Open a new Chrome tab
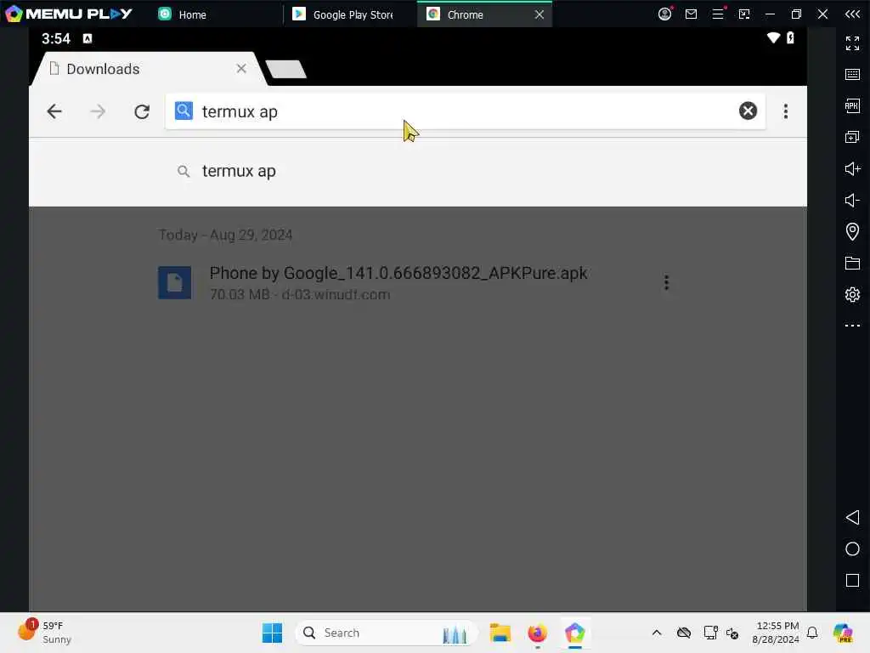 click(x=285, y=70)
